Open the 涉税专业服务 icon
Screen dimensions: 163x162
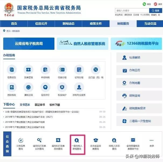click(79, 87)
